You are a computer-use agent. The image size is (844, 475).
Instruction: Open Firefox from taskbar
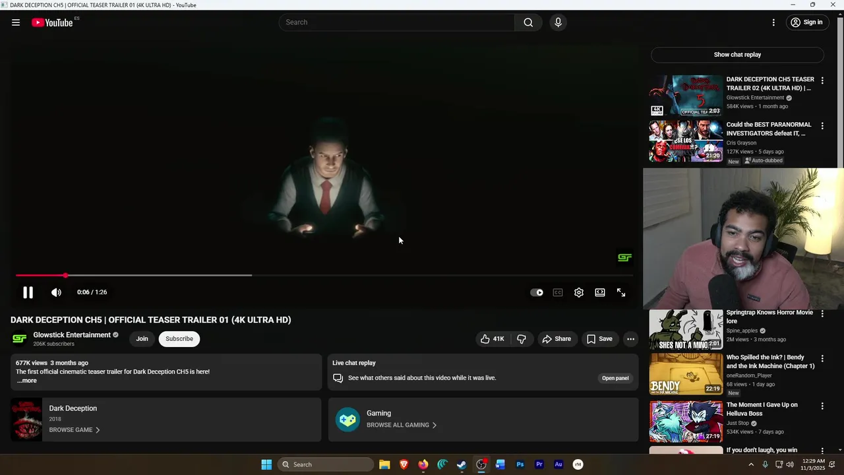click(423, 464)
